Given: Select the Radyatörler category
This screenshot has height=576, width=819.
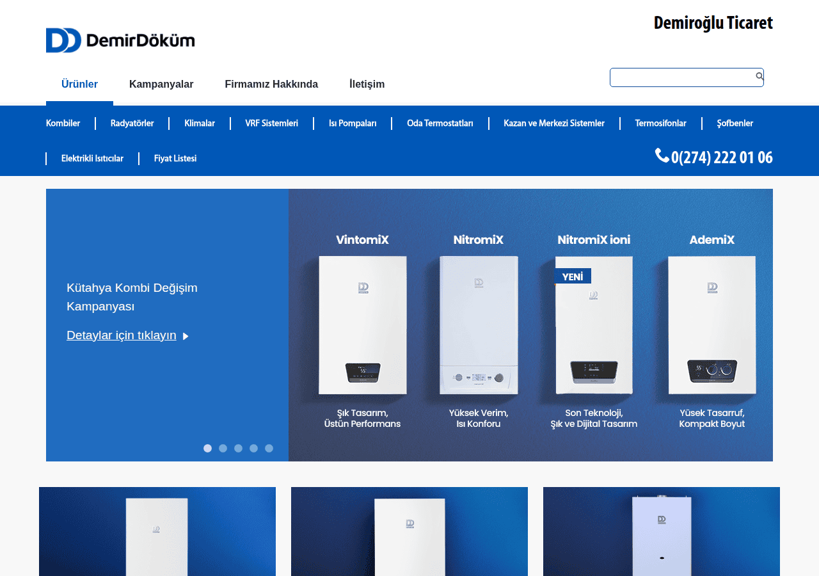Looking at the screenshot, I should click(x=132, y=124).
